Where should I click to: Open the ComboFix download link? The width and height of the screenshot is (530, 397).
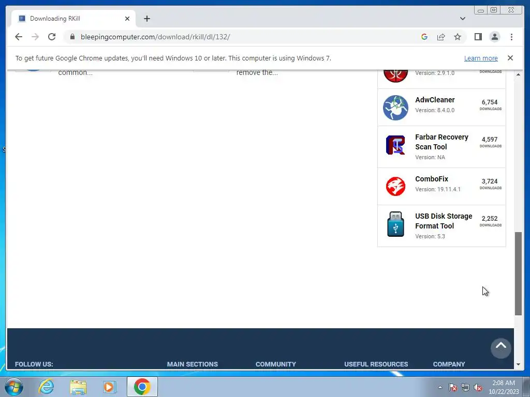pos(432,179)
